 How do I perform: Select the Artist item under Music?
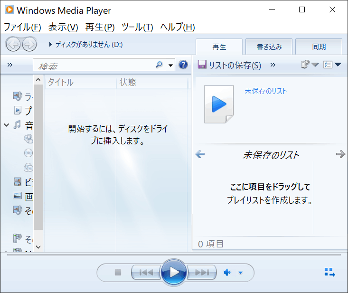(x=28, y=139)
